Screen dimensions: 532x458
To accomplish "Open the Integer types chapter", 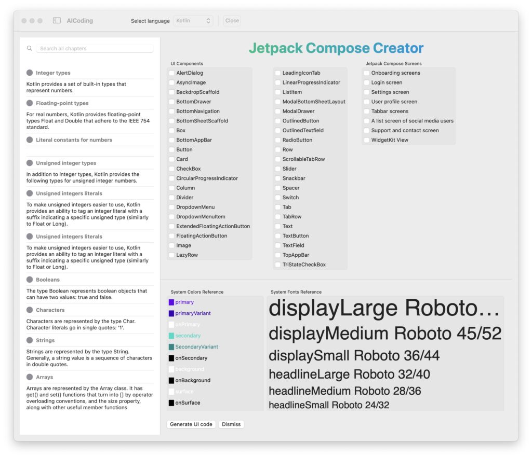I will [x=54, y=73].
